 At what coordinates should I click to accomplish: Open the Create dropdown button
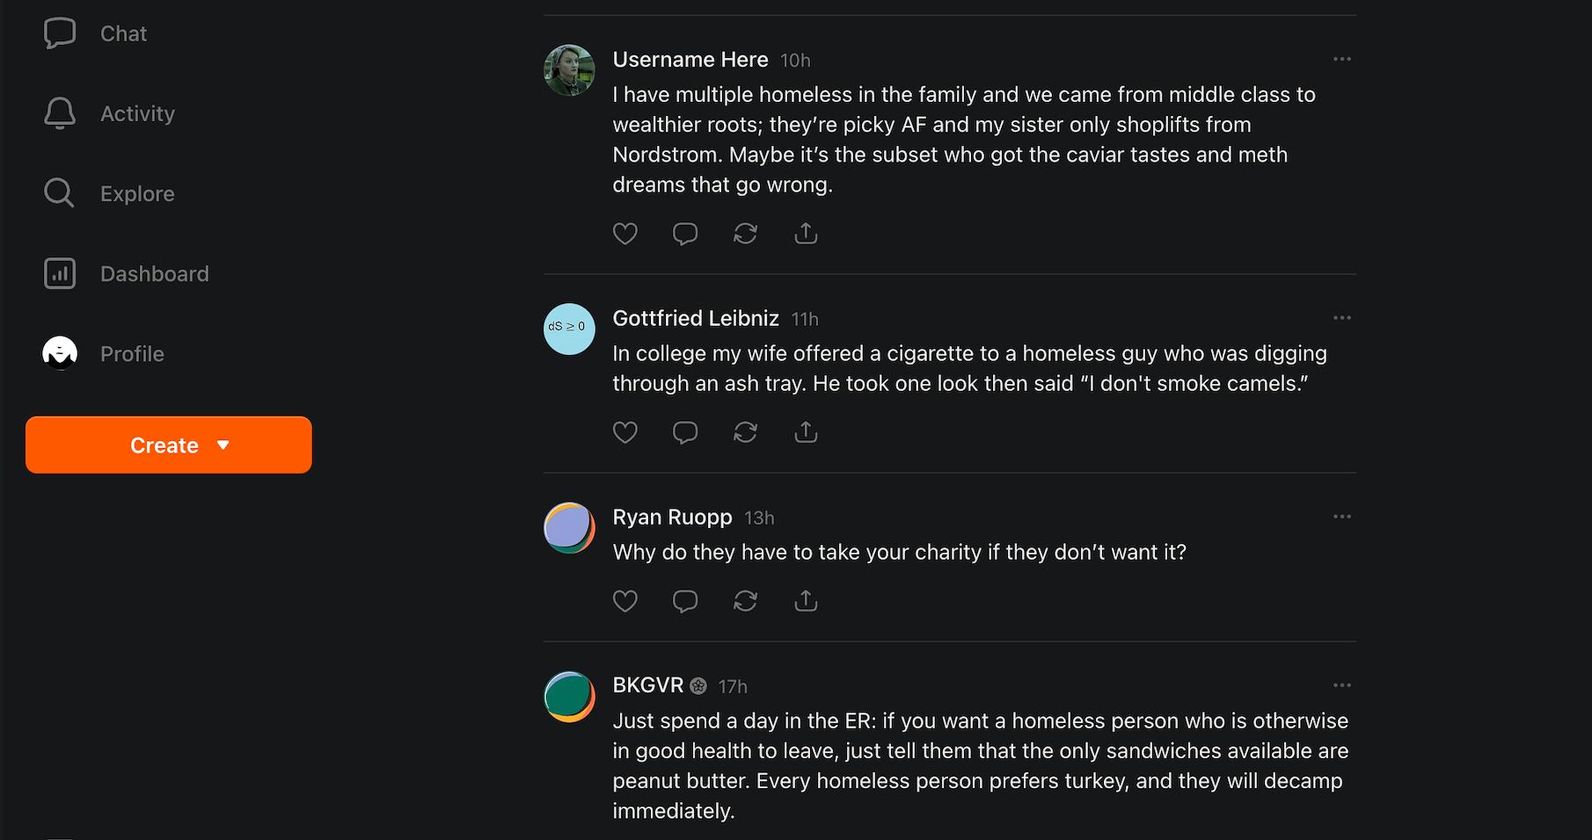coord(169,445)
